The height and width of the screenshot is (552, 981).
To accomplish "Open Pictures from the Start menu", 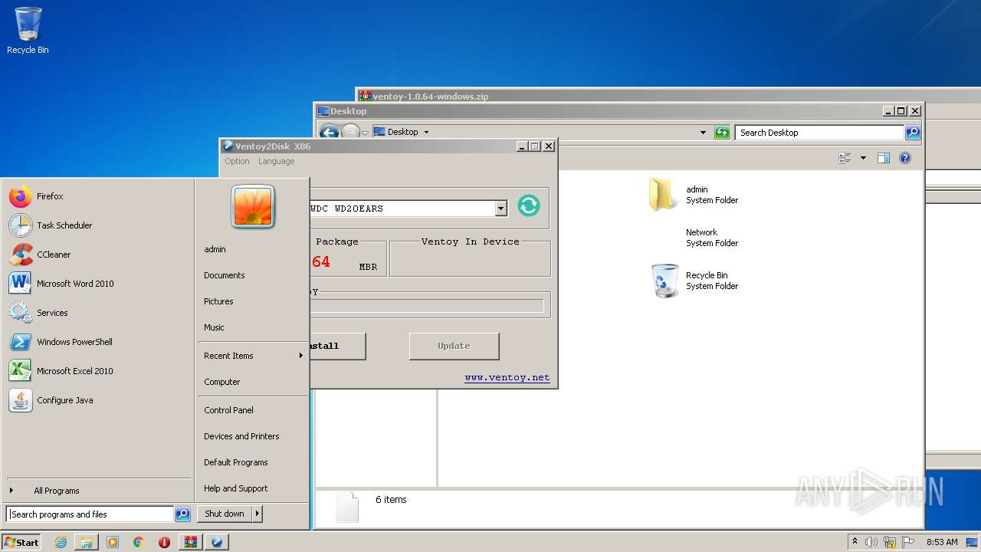I will (253, 301).
